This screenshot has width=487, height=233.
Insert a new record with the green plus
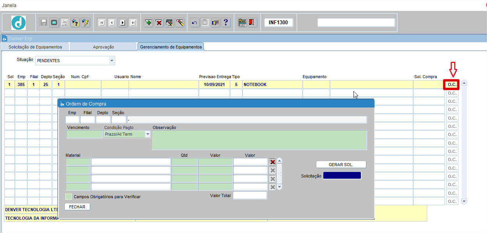pos(148,22)
